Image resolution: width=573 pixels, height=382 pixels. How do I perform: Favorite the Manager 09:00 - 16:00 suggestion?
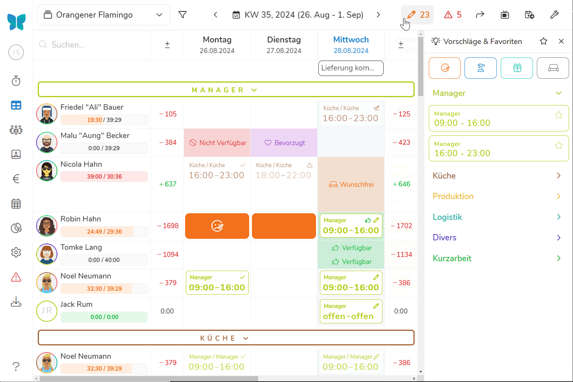click(558, 115)
